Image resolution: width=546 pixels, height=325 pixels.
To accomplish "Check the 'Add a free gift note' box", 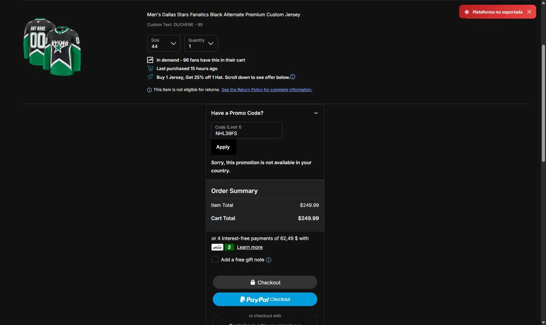I will point(215,259).
